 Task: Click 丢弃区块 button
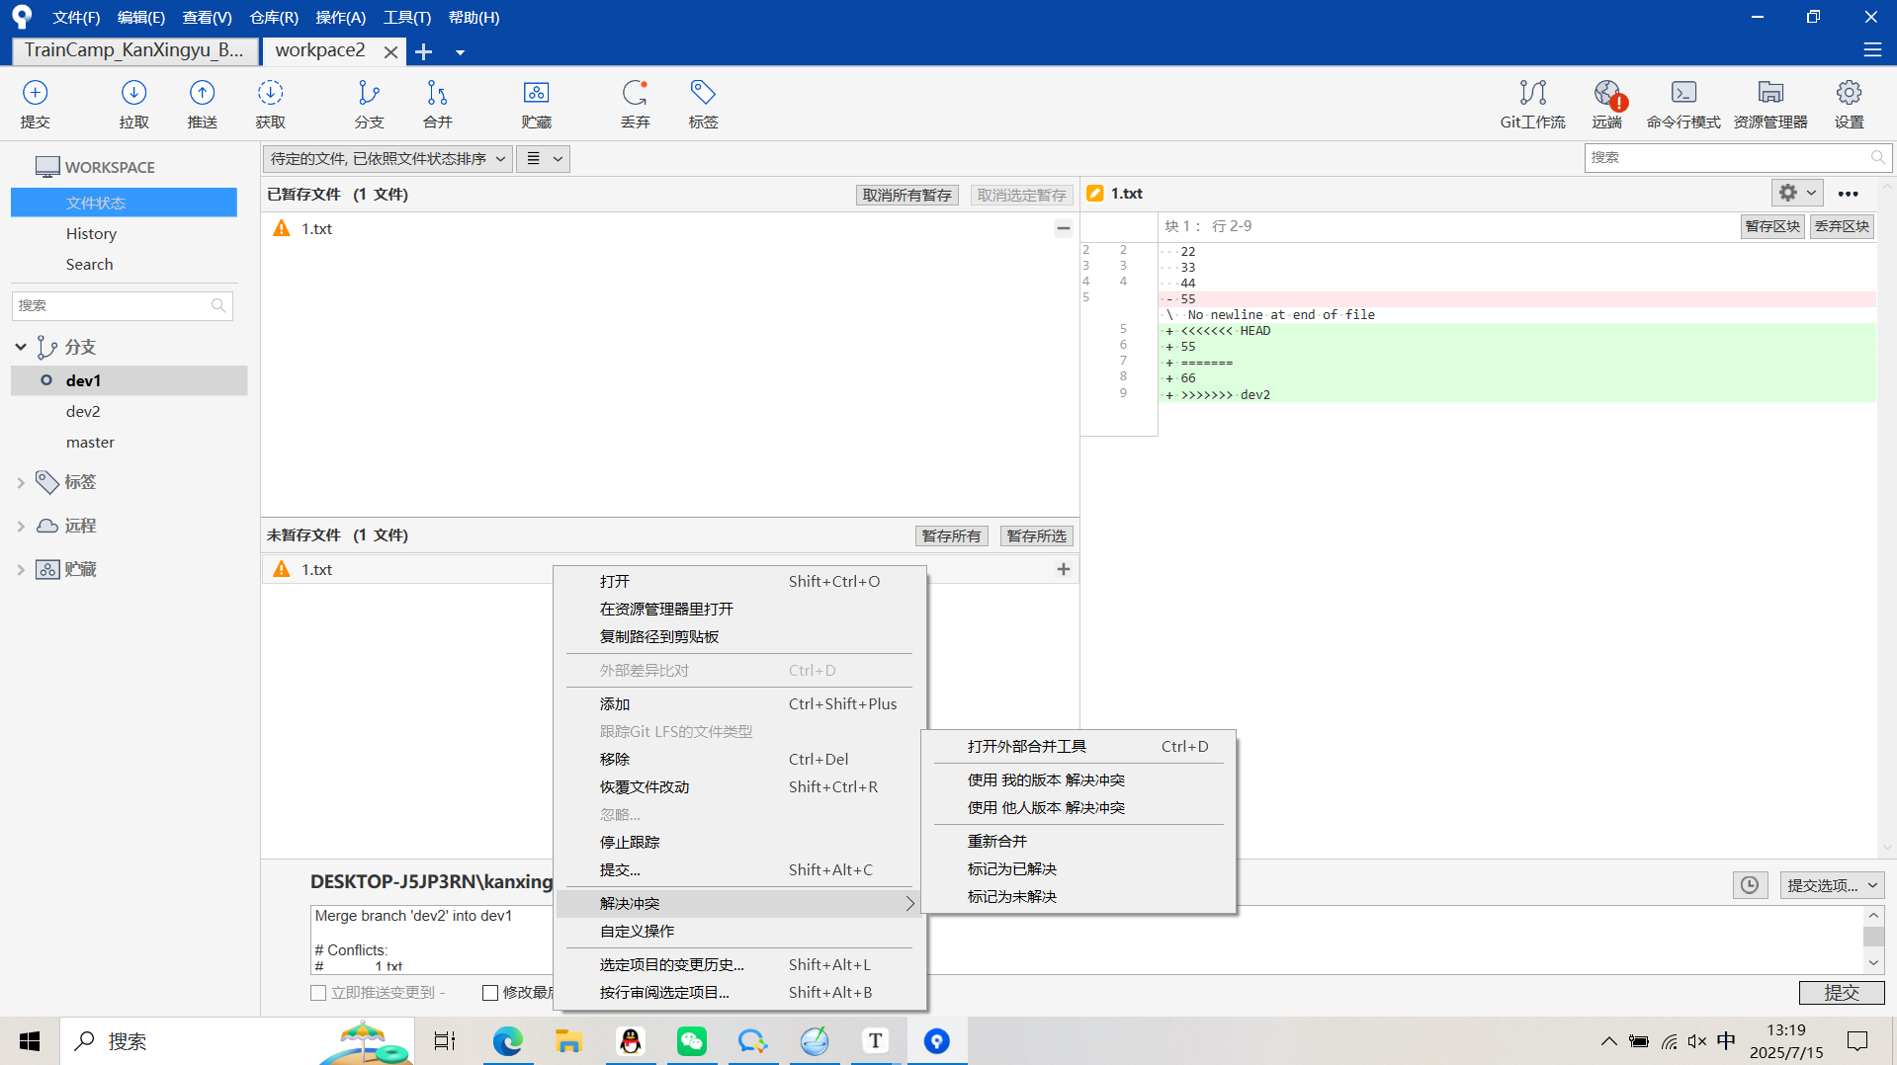1842,226
